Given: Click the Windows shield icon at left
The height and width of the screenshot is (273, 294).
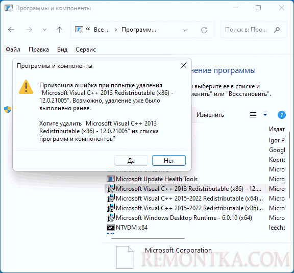Looking at the screenshot, I should tap(8, 110).
